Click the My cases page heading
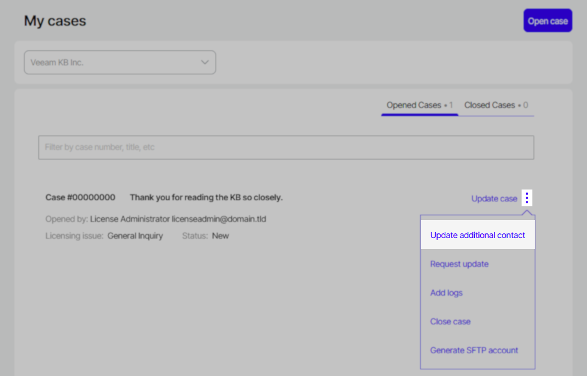 [55, 20]
